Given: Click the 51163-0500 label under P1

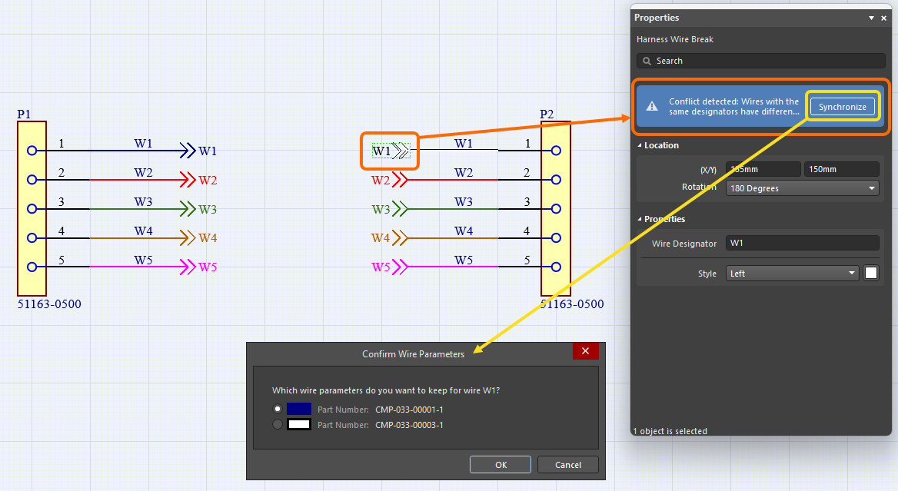Looking at the screenshot, I should click(x=49, y=304).
